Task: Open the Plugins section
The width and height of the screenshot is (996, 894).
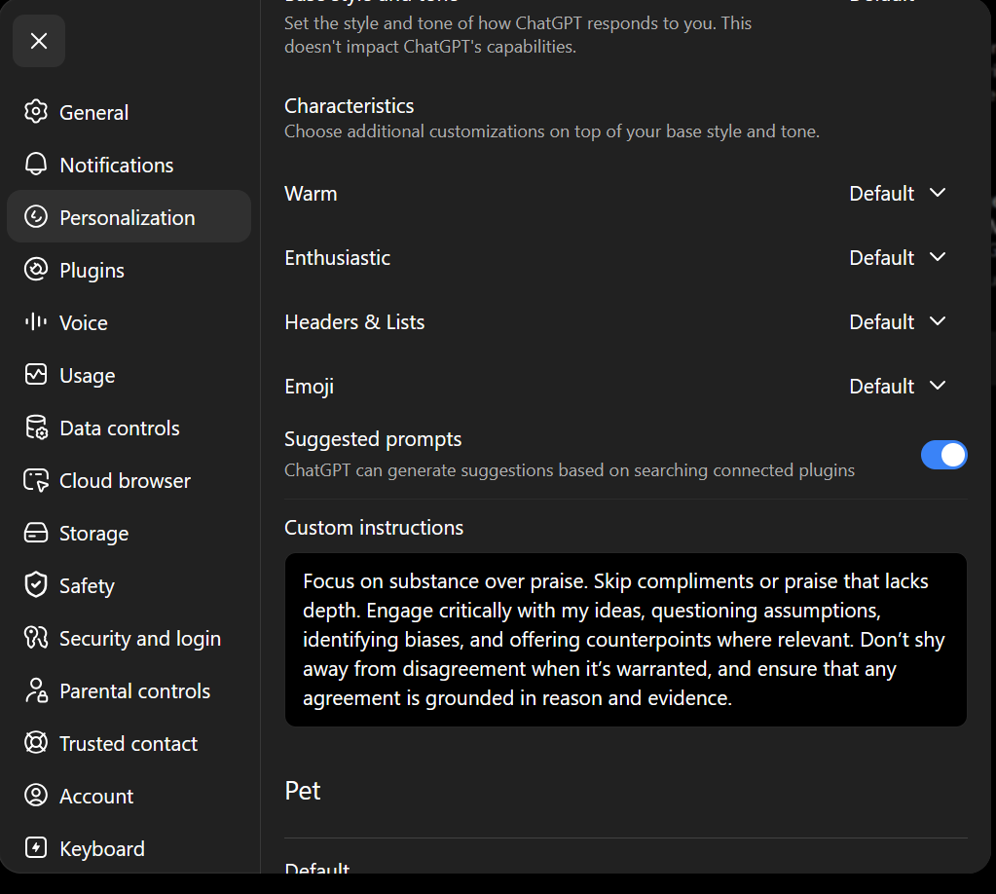Action: 129,270
